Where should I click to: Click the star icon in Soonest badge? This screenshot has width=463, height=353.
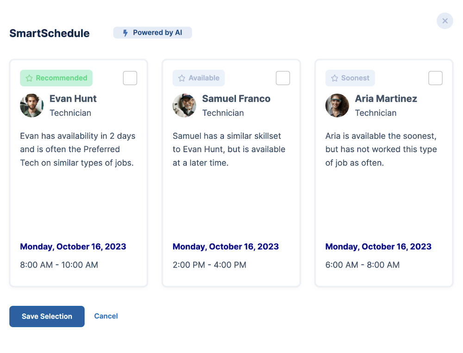[x=335, y=78]
